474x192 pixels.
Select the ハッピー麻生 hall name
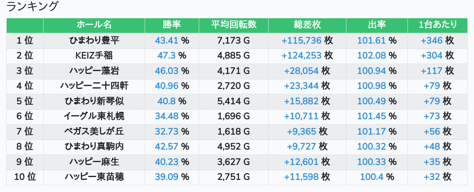click(x=94, y=162)
